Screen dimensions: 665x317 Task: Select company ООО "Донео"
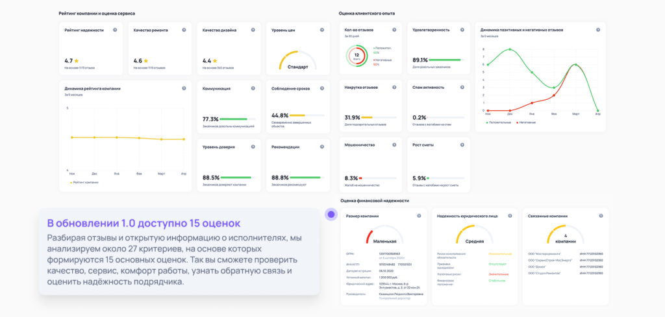(536, 267)
